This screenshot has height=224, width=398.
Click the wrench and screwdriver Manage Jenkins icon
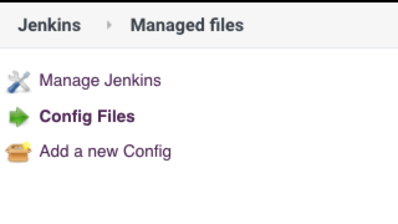(19, 82)
